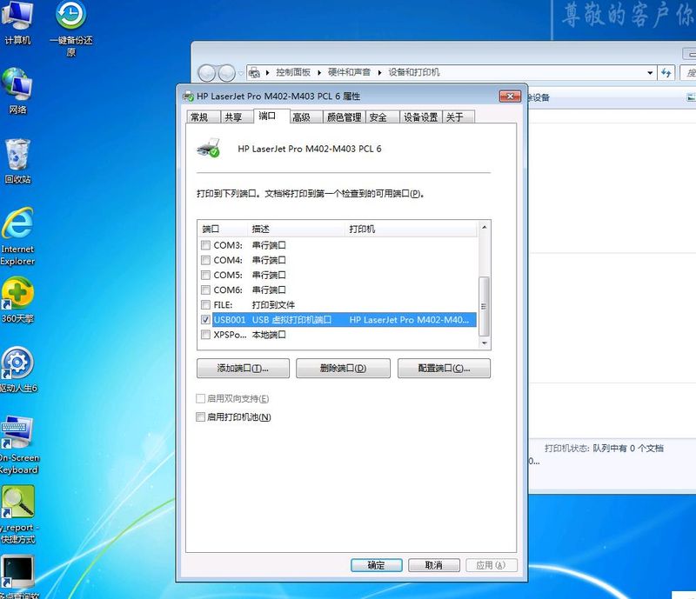Click the 添加端口 button

pos(243,369)
